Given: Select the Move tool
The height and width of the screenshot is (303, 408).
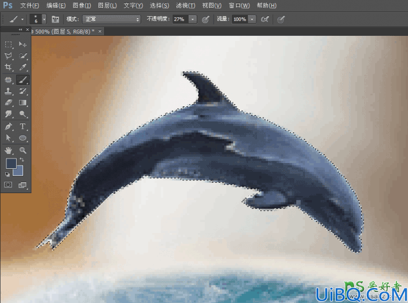Looking at the screenshot, I should (x=23, y=45).
